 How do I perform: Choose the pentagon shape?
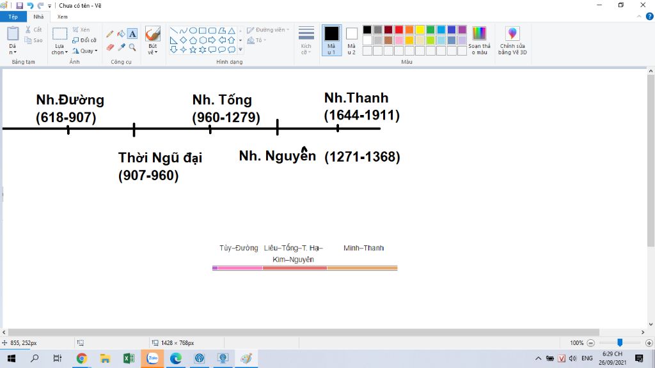pos(193,40)
